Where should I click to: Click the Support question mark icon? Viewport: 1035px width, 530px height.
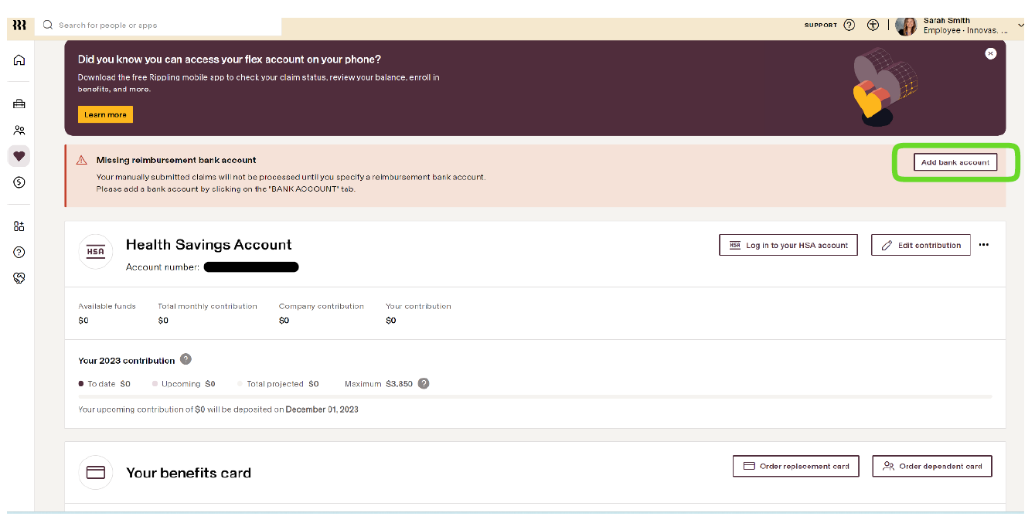[x=849, y=25]
